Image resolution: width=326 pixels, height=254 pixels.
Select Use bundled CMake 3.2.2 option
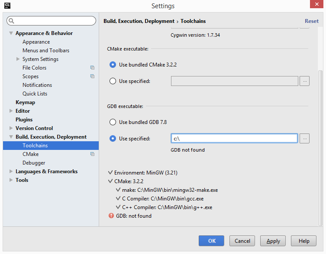pyautogui.click(x=113, y=65)
